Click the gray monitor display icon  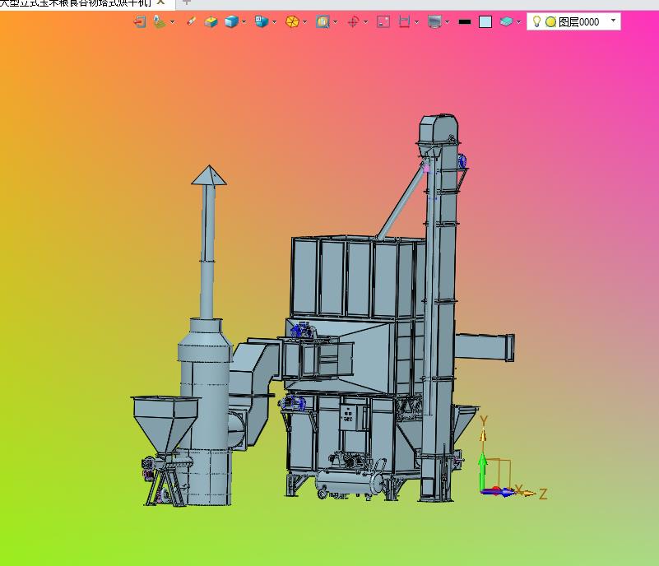pos(434,21)
